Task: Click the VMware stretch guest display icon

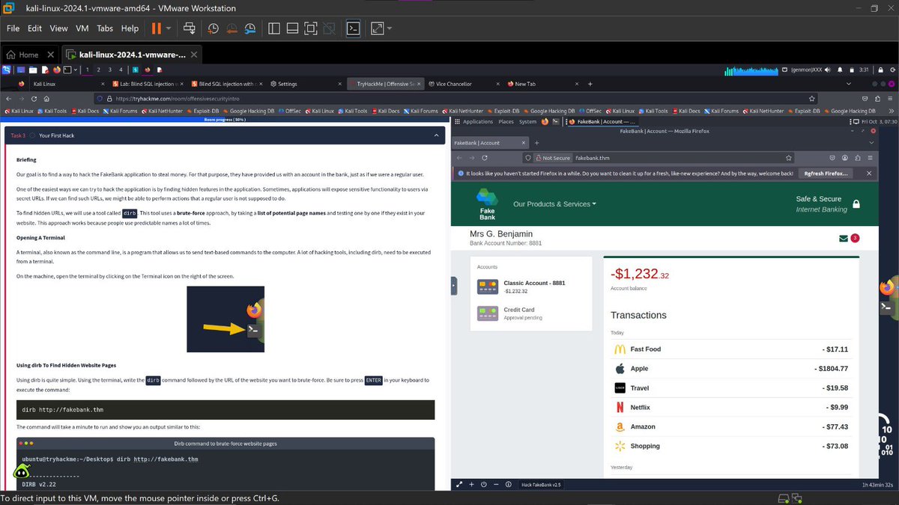Action: tap(377, 28)
